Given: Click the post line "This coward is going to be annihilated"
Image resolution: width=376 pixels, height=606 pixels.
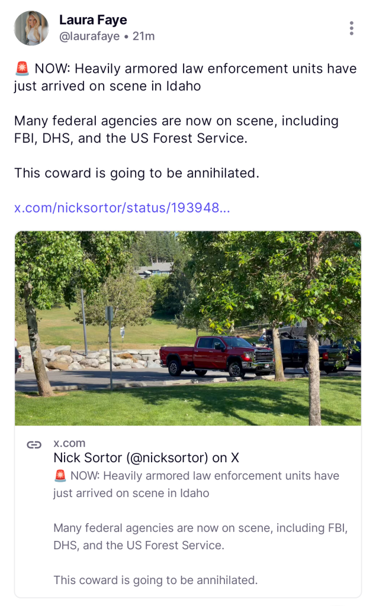Looking at the screenshot, I should pyautogui.click(x=137, y=173).
